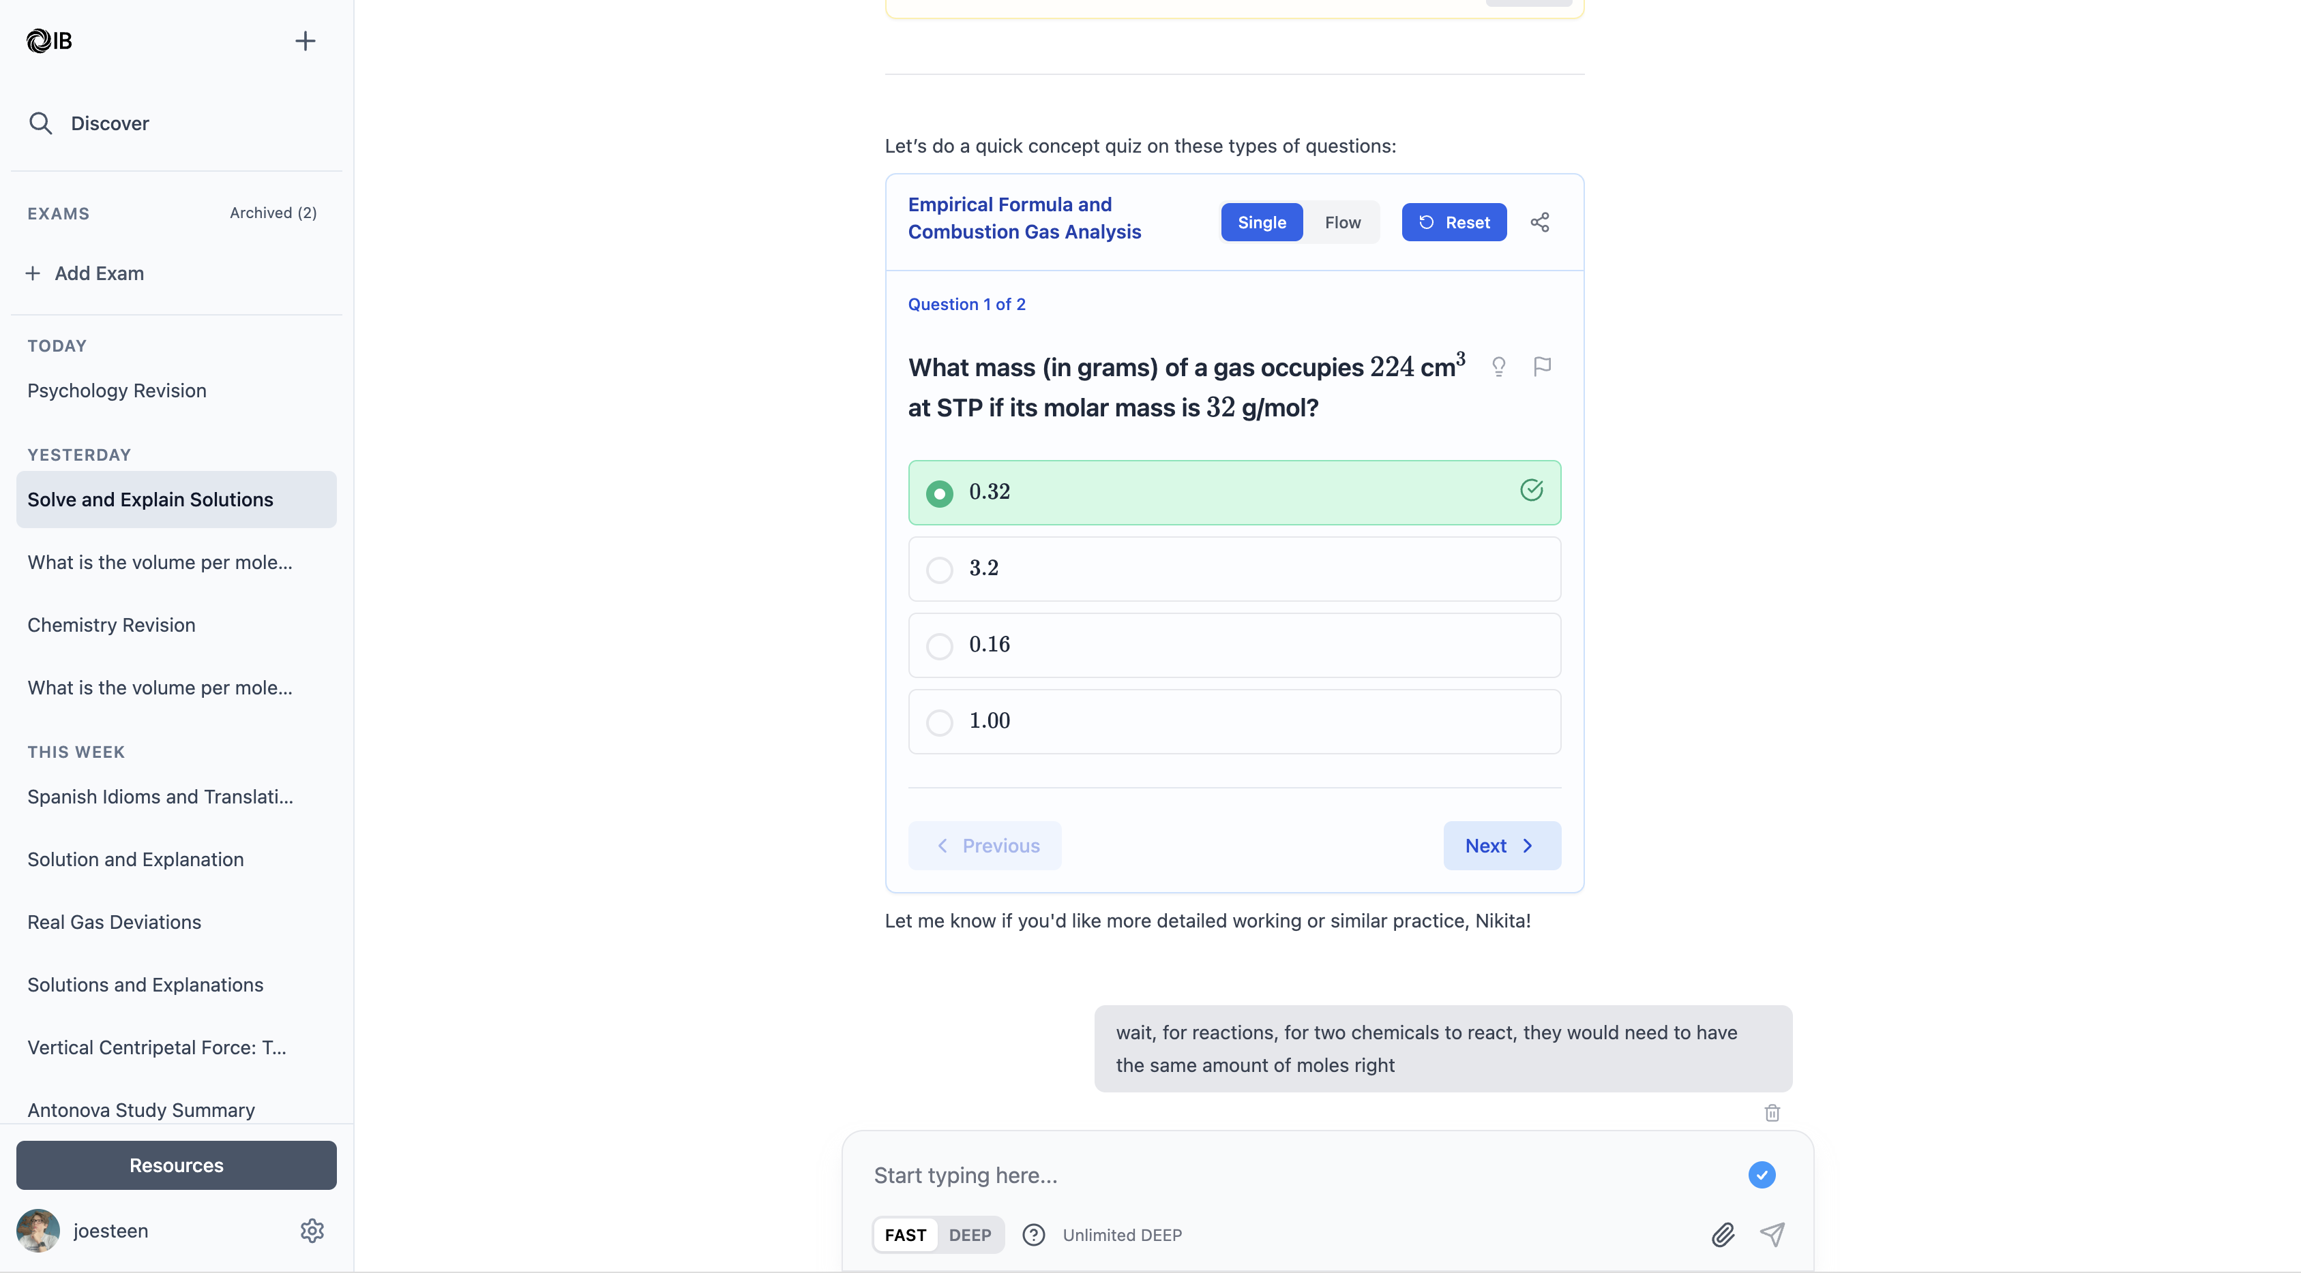Image resolution: width=2301 pixels, height=1273 pixels.
Task: Share the Empirical Formula quiz
Action: tap(1540, 221)
